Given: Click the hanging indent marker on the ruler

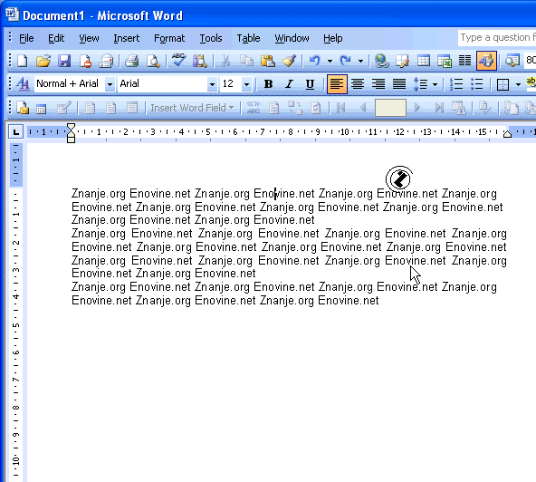Looking at the screenshot, I should point(71,134).
